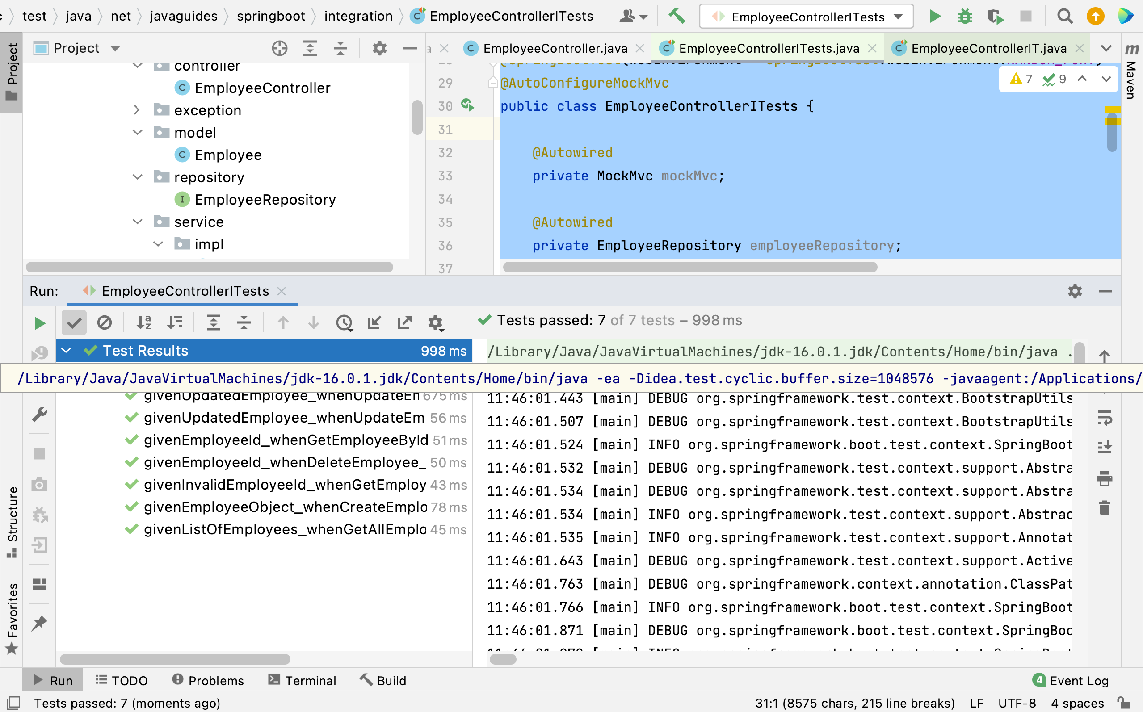Viewport: 1143px width, 712px height.
Task: Toggle Show Passed tests checkmark button
Action: (74, 323)
